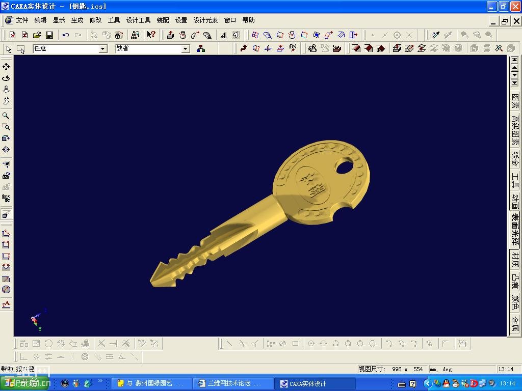Select the box selection tool

[20, 49]
